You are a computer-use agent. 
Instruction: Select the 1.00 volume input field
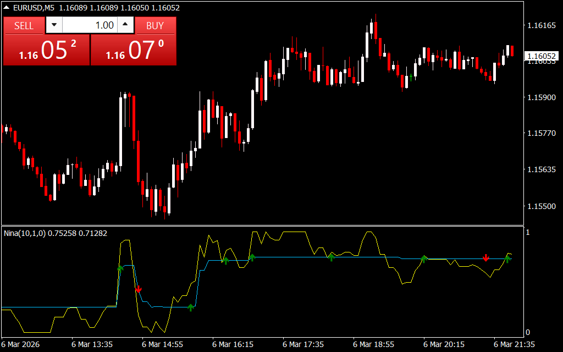pos(90,25)
